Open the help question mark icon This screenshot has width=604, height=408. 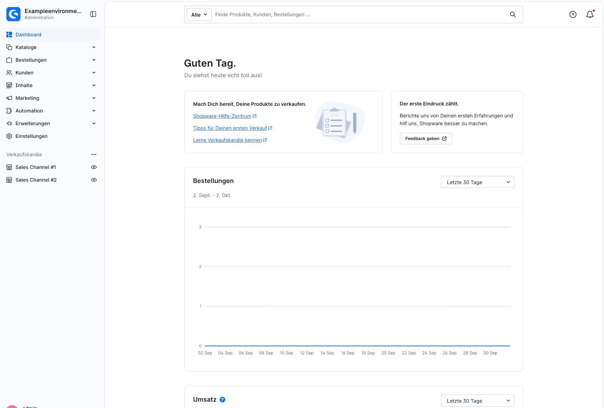pyautogui.click(x=573, y=14)
